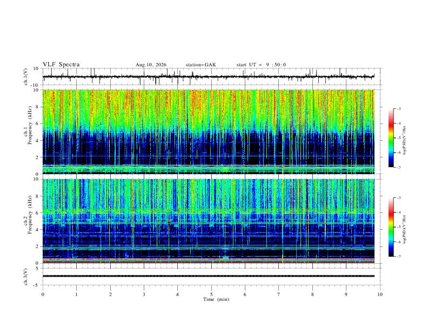Click the ch.2 Frequency (kHz) axis label
The width and height of the screenshot is (428, 330).
coord(30,213)
